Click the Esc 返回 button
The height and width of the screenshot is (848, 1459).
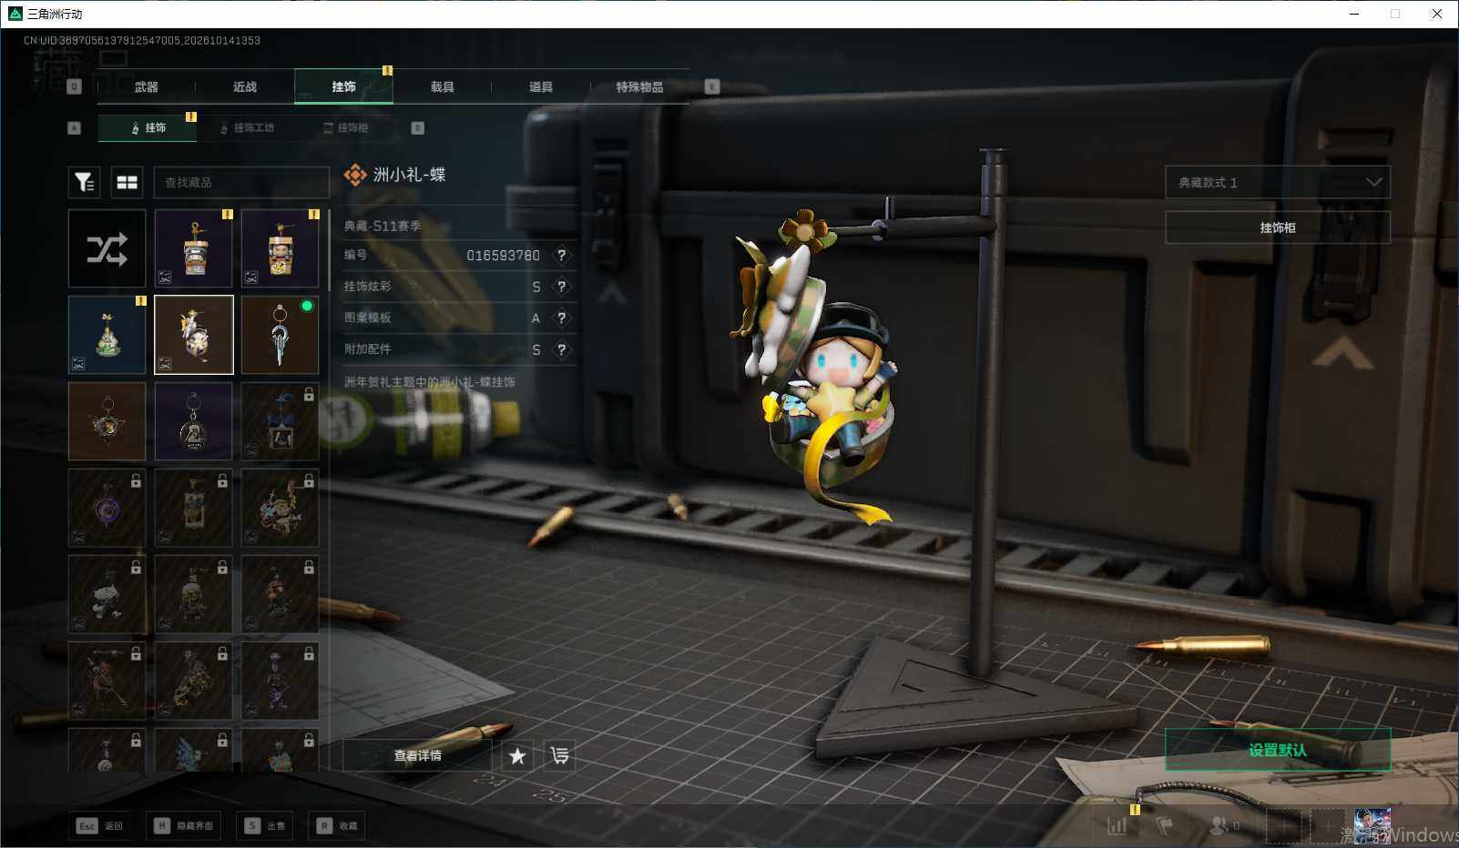tap(100, 825)
